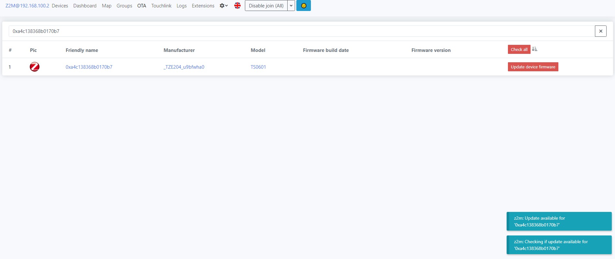Viewport: 615px width, 259px height.
Task: Click the Zigbee device picture
Action: tap(35, 67)
